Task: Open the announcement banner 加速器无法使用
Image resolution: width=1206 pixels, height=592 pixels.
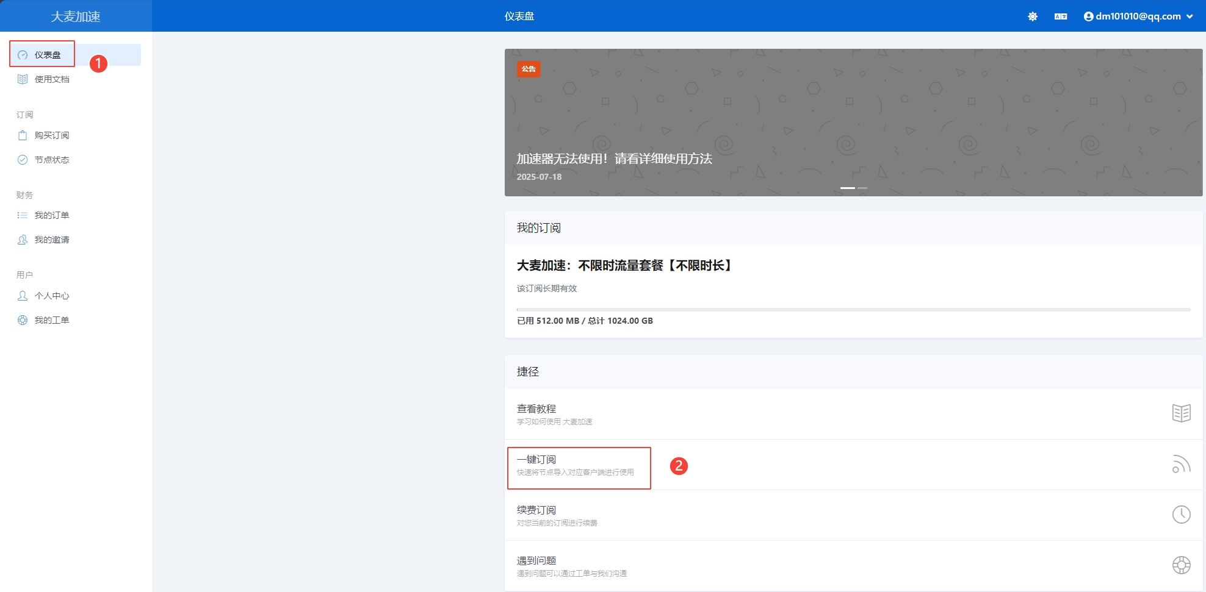Action: click(614, 159)
